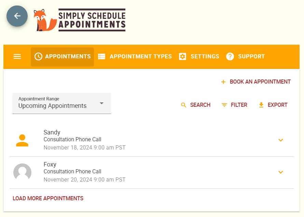Click the filter lines icon
The width and height of the screenshot is (304, 217).
click(x=224, y=105)
